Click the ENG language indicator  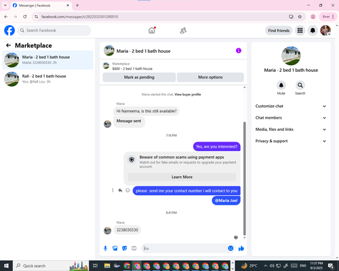point(303,266)
